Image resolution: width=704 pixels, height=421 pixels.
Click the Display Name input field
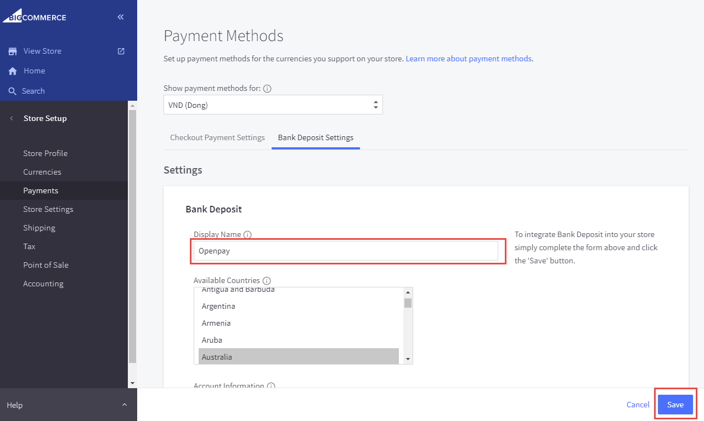tap(346, 251)
